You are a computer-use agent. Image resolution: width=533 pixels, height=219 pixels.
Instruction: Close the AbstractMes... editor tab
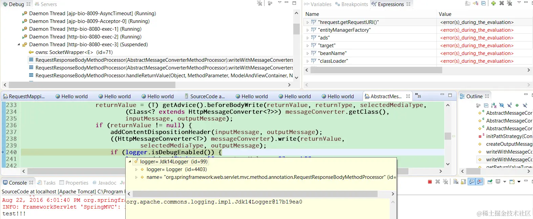(x=408, y=96)
